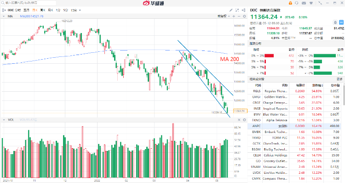Collapse the VOL panel triangle

pos(4,120)
